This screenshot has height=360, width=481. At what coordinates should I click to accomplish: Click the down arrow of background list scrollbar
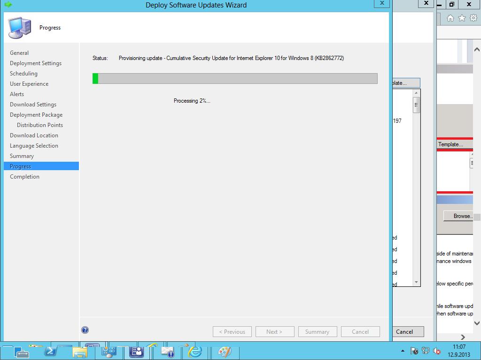click(416, 282)
